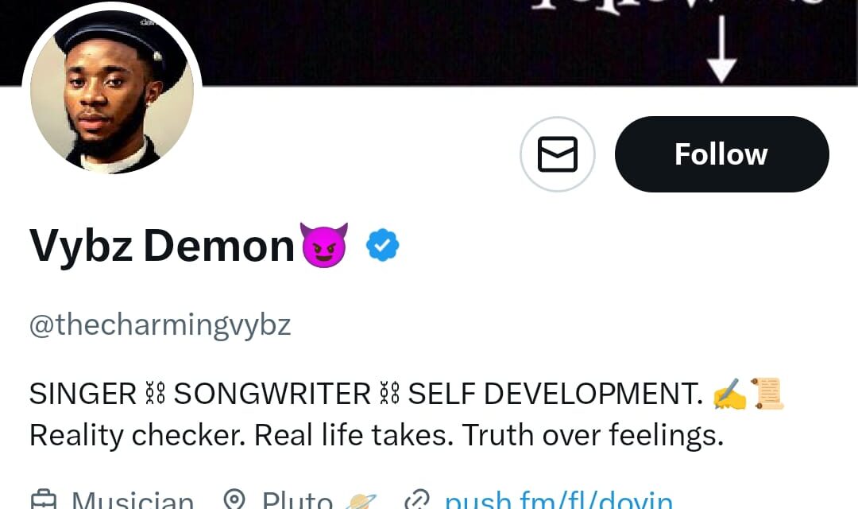Click the chain link icon before push.fm
This screenshot has width=858, height=509.
(x=417, y=501)
